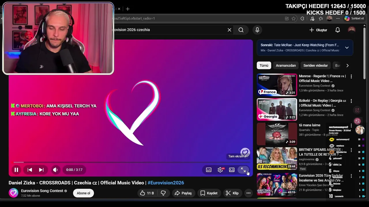Viewport: 369px width, 207px height.
Task: Open the Georgia Bzikebi video thumbnail
Action: click(x=277, y=109)
